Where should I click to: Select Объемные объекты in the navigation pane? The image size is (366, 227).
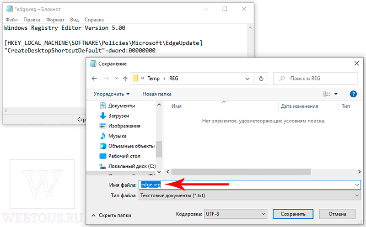[x=131, y=146]
